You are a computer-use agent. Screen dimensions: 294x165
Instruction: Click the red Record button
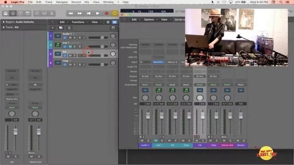(107, 13)
